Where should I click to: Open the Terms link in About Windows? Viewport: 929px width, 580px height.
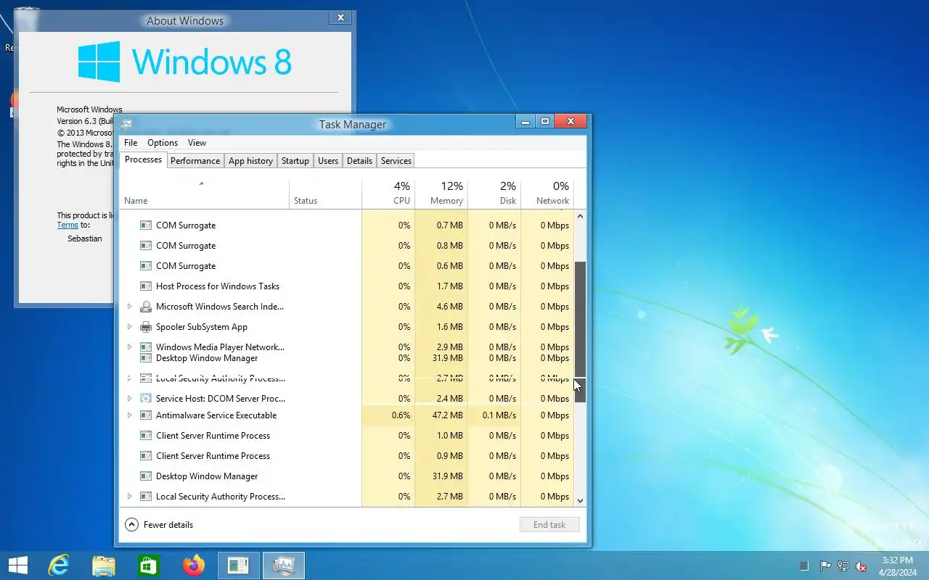coord(67,225)
